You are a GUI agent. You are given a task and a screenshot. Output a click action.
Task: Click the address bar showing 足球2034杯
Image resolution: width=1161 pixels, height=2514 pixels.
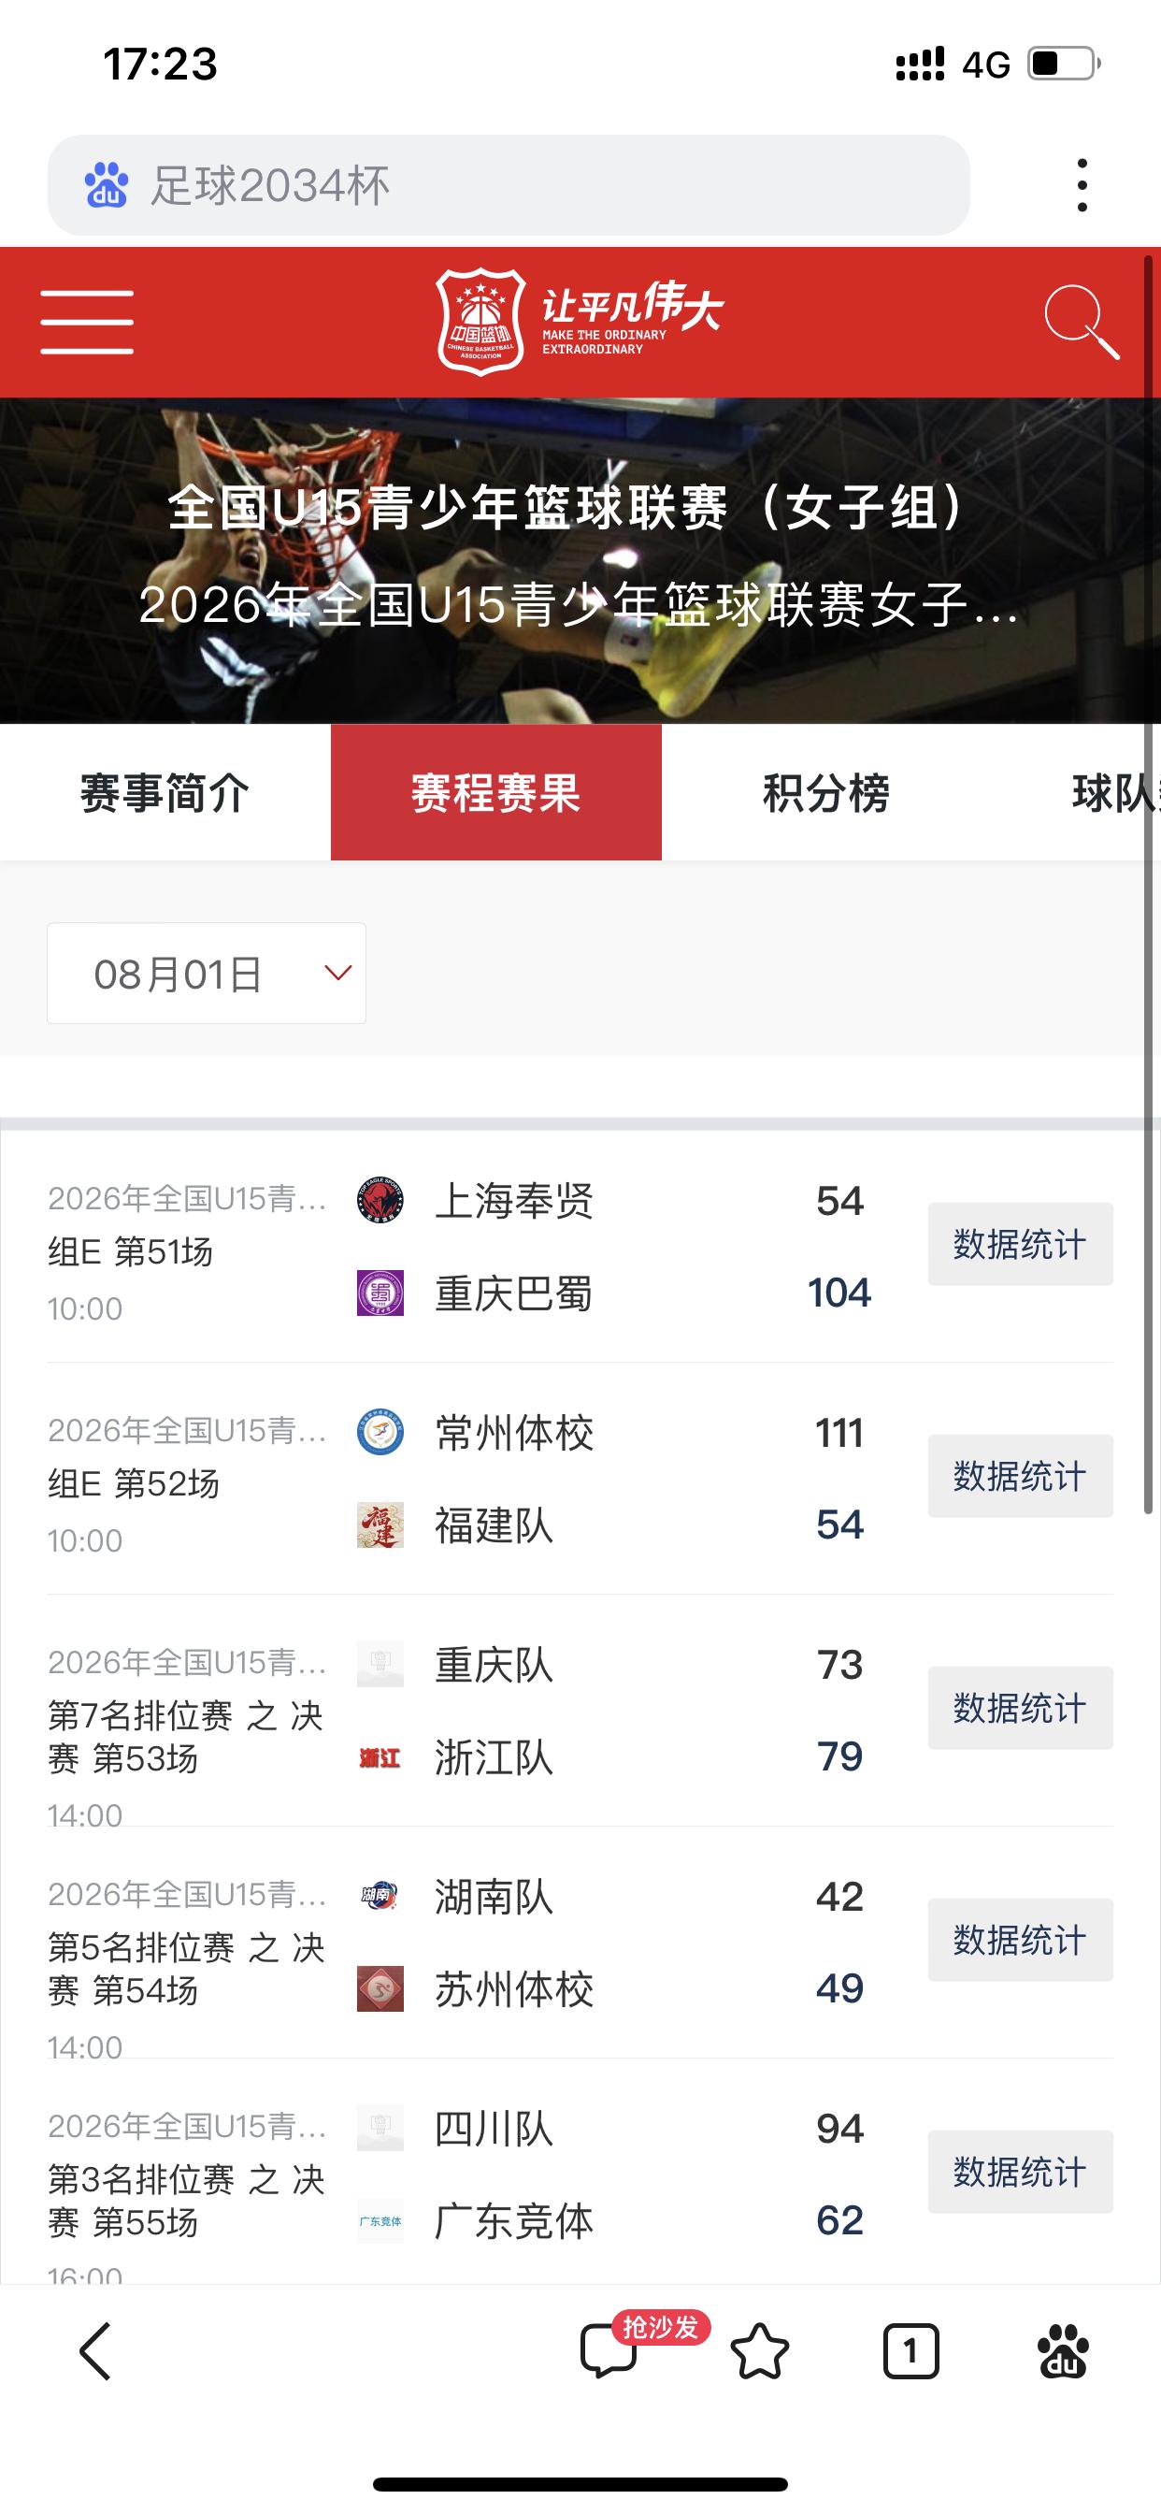[509, 185]
